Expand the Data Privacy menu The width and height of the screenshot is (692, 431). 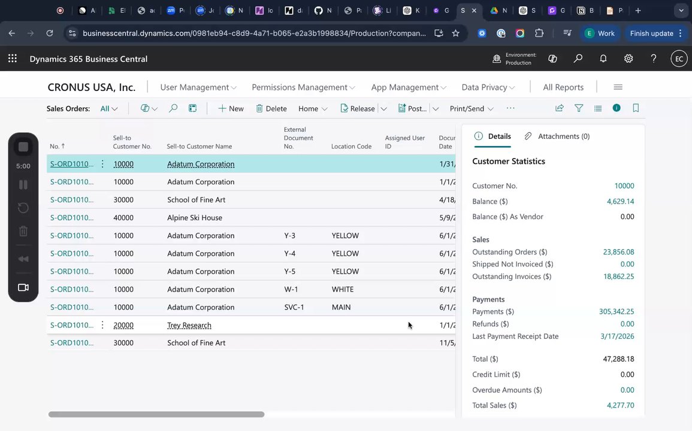tap(488, 87)
